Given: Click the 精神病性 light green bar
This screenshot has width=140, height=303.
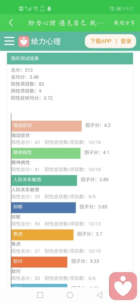Looking at the screenshot, I should 46,153.
